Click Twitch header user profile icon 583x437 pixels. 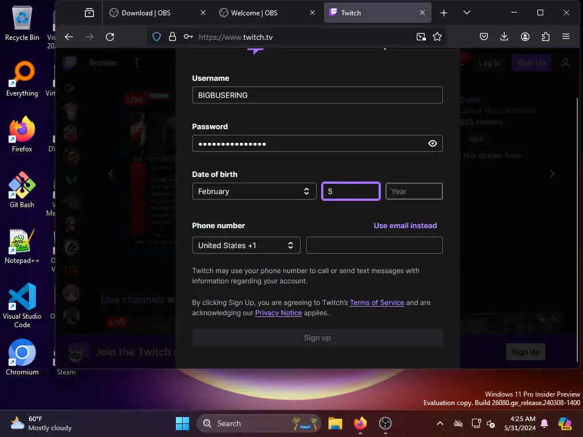565,63
